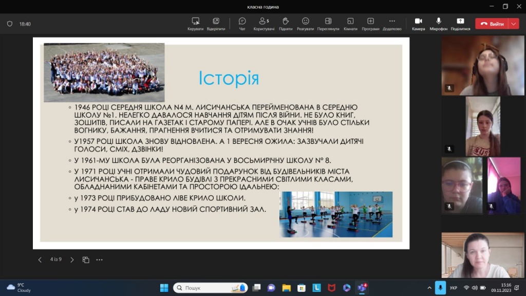Pop out shared content with Відкріпити
Image resolution: width=526 pixels, height=296 pixels.
pyautogui.click(x=216, y=24)
